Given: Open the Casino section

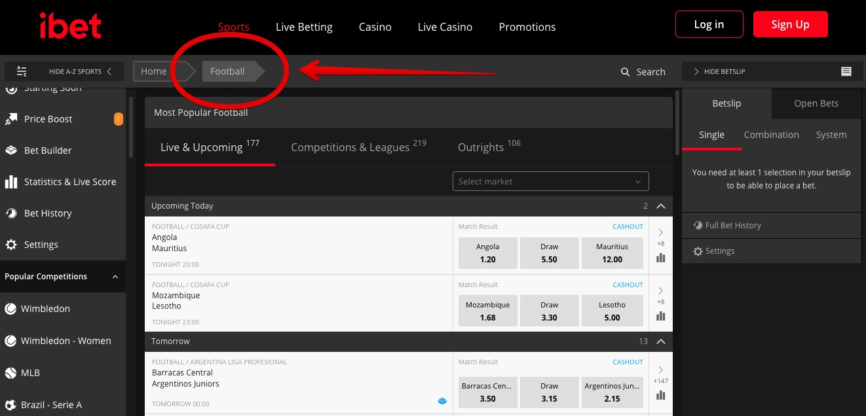Looking at the screenshot, I should pos(375,27).
